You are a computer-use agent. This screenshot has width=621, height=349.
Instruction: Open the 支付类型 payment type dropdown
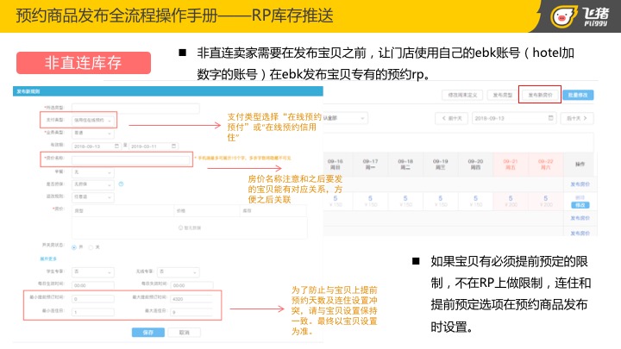coord(93,120)
